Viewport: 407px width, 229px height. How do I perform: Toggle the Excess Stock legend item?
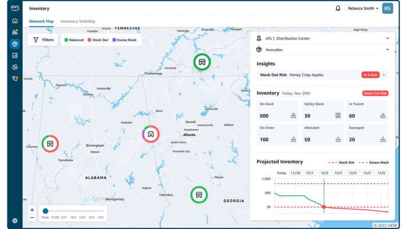(x=125, y=40)
